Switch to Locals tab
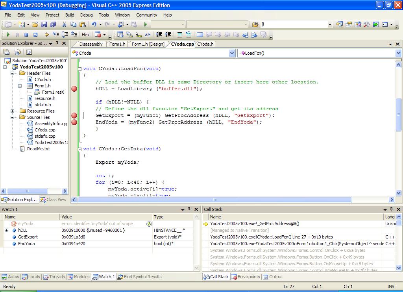This screenshot has height=292, width=403. (x=31, y=277)
